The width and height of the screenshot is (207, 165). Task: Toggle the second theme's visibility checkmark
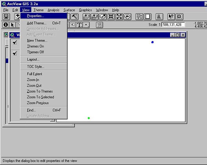coord(14,53)
